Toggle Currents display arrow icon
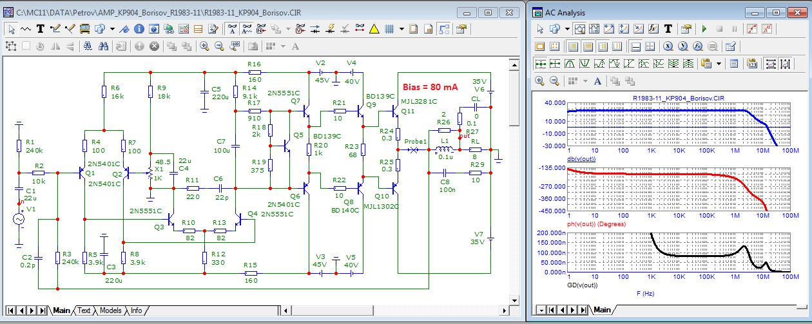 314,29
